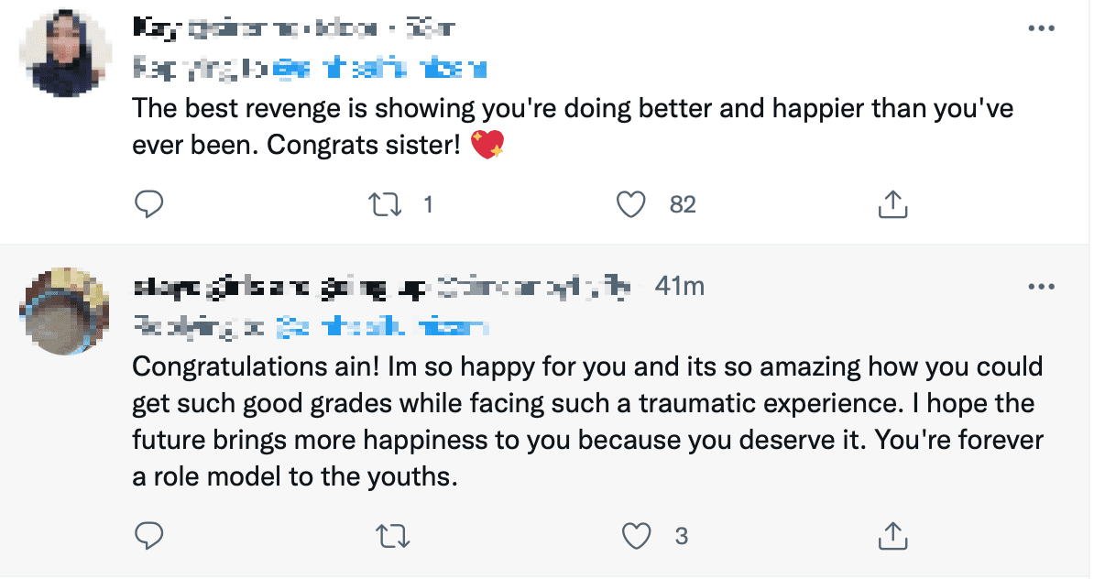Open the replied-to handle in first tweet
The image size is (1094, 579).
pos(380,68)
